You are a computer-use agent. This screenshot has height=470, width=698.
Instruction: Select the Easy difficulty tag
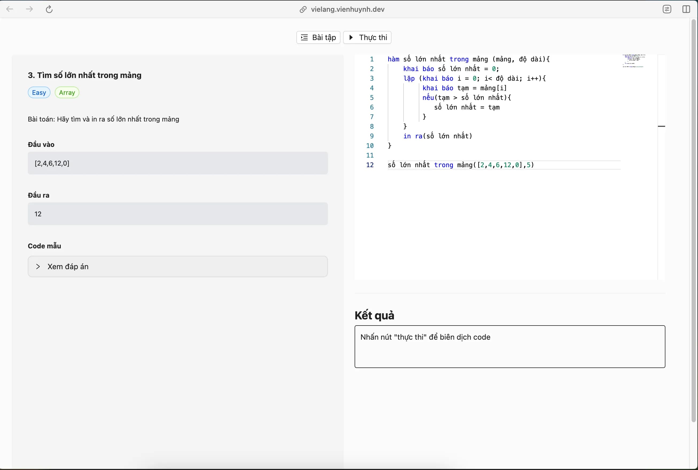(x=39, y=93)
